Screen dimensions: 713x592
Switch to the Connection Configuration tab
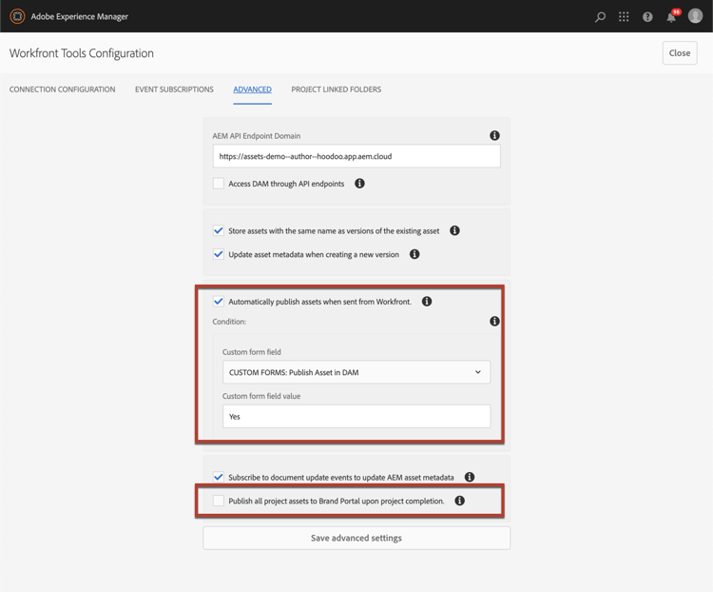pyautogui.click(x=63, y=89)
